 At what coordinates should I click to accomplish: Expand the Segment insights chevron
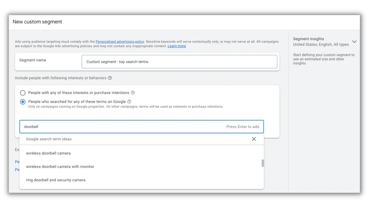pos(354,42)
